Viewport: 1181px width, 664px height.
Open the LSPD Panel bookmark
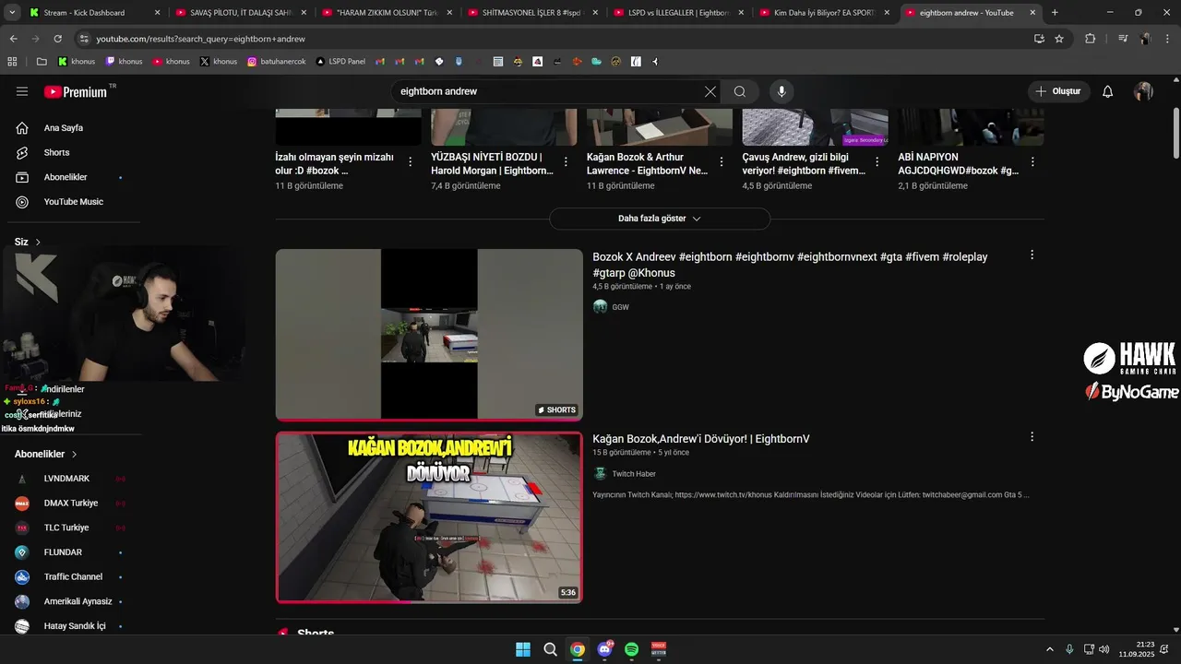point(340,62)
